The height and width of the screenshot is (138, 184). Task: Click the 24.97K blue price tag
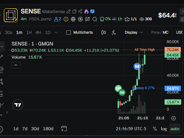[173, 88]
